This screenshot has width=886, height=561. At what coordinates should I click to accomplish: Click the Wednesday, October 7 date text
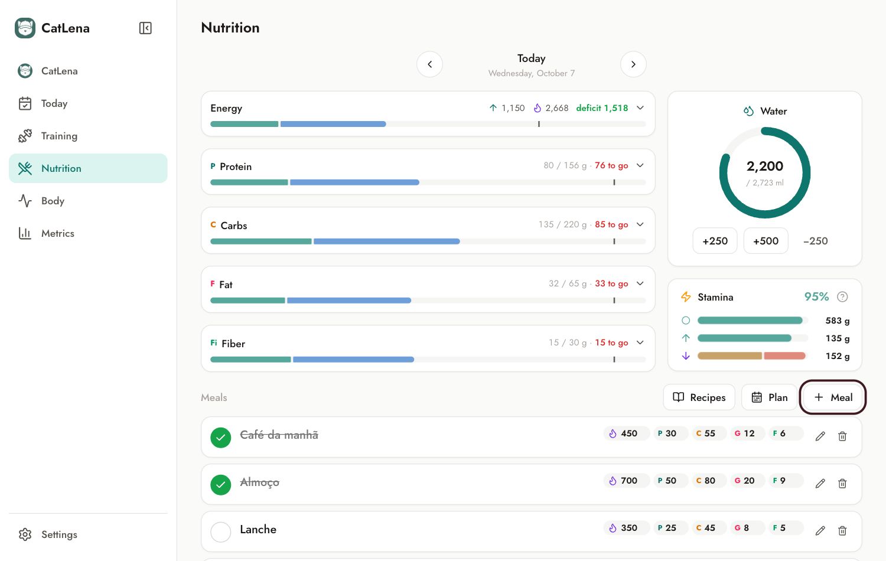532,73
